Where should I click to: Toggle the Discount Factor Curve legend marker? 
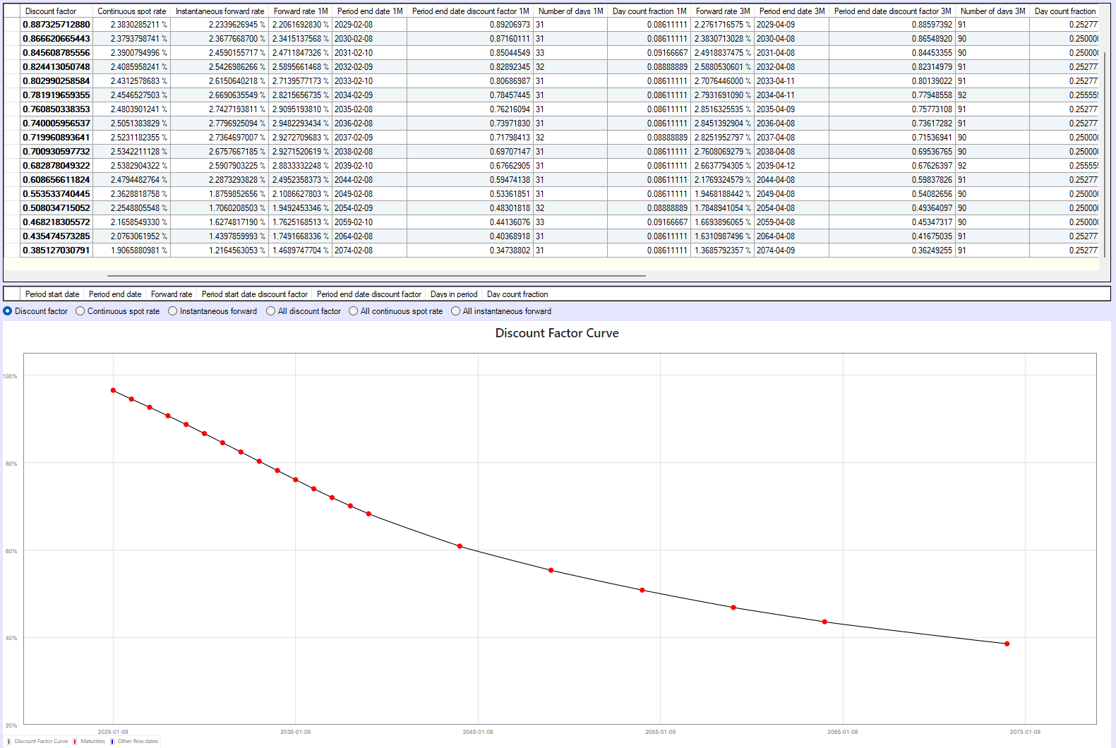pyautogui.click(x=9, y=741)
